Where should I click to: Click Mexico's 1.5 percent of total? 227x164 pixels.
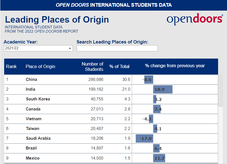pos(127,158)
